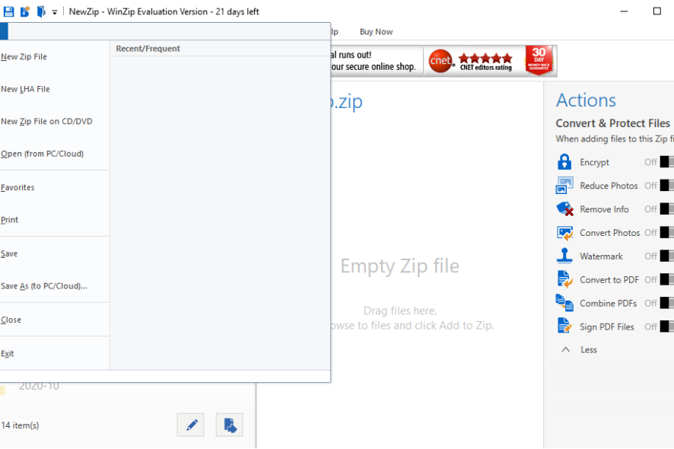Click the CNET five-star editors rating
Screen dimensions: 674x449
(x=486, y=61)
